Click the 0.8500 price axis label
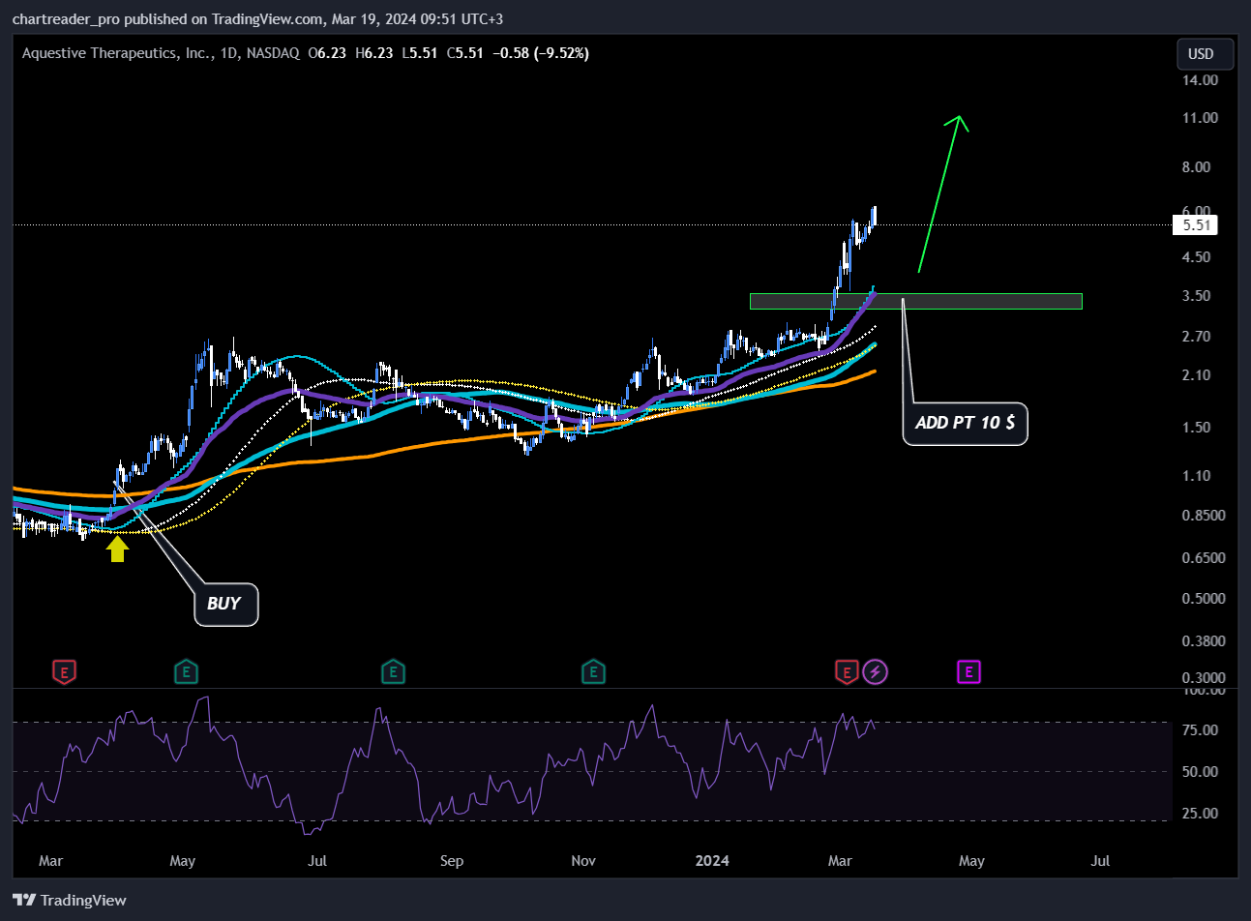Screen dimensions: 1251x921 click(x=1204, y=516)
